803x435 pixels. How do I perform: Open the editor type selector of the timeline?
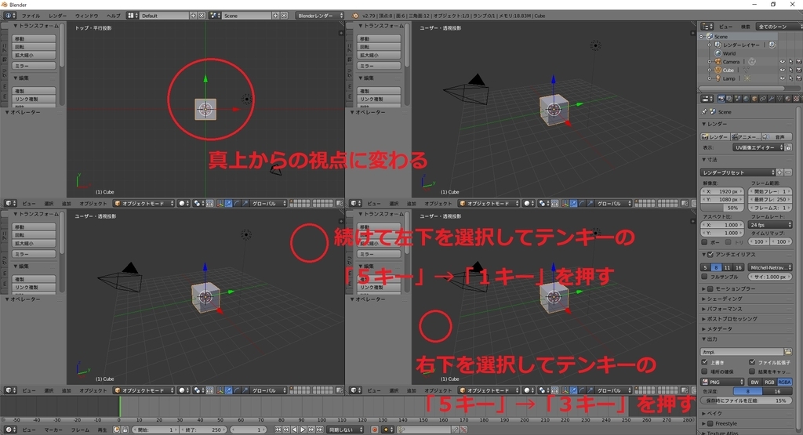click(10, 430)
